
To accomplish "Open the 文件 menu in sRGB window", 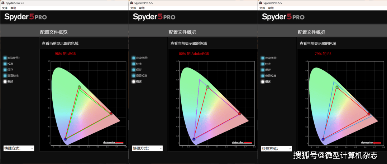I will [5, 8].
